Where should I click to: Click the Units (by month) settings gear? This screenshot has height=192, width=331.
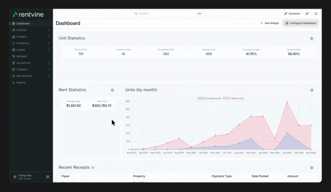pos(311,90)
